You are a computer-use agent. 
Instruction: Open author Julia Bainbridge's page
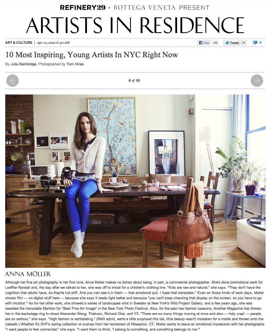click(23, 64)
